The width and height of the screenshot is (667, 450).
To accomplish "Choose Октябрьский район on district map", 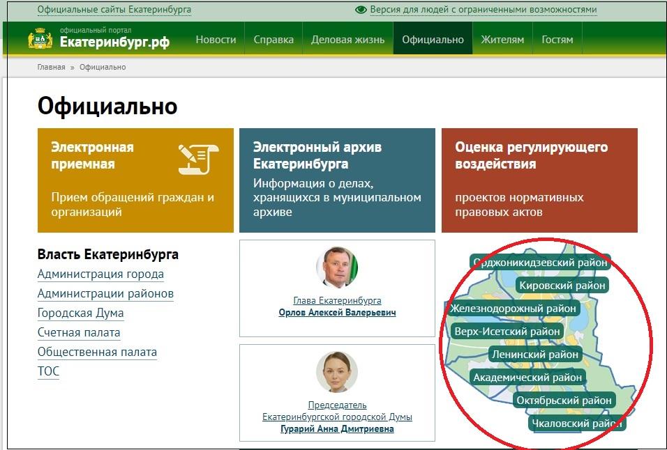I will point(564,401).
